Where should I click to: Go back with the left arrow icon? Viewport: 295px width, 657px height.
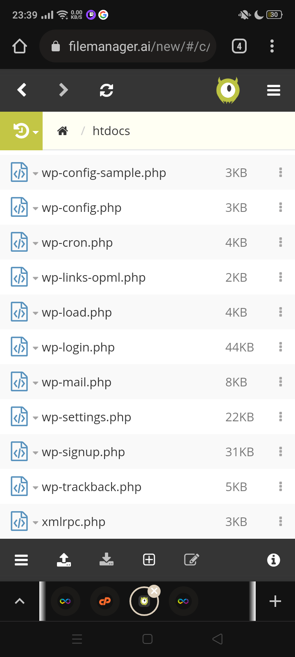pos(22,90)
